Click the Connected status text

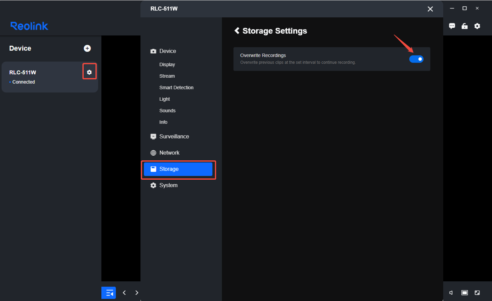coord(24,82)
